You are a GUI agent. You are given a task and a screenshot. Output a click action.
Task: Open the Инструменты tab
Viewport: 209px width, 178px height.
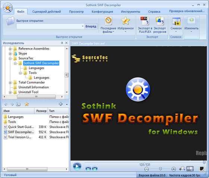point(131,12)
